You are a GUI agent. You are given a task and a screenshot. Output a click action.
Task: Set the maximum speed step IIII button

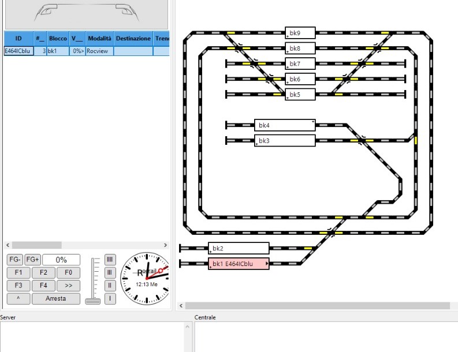pos(109,260)
